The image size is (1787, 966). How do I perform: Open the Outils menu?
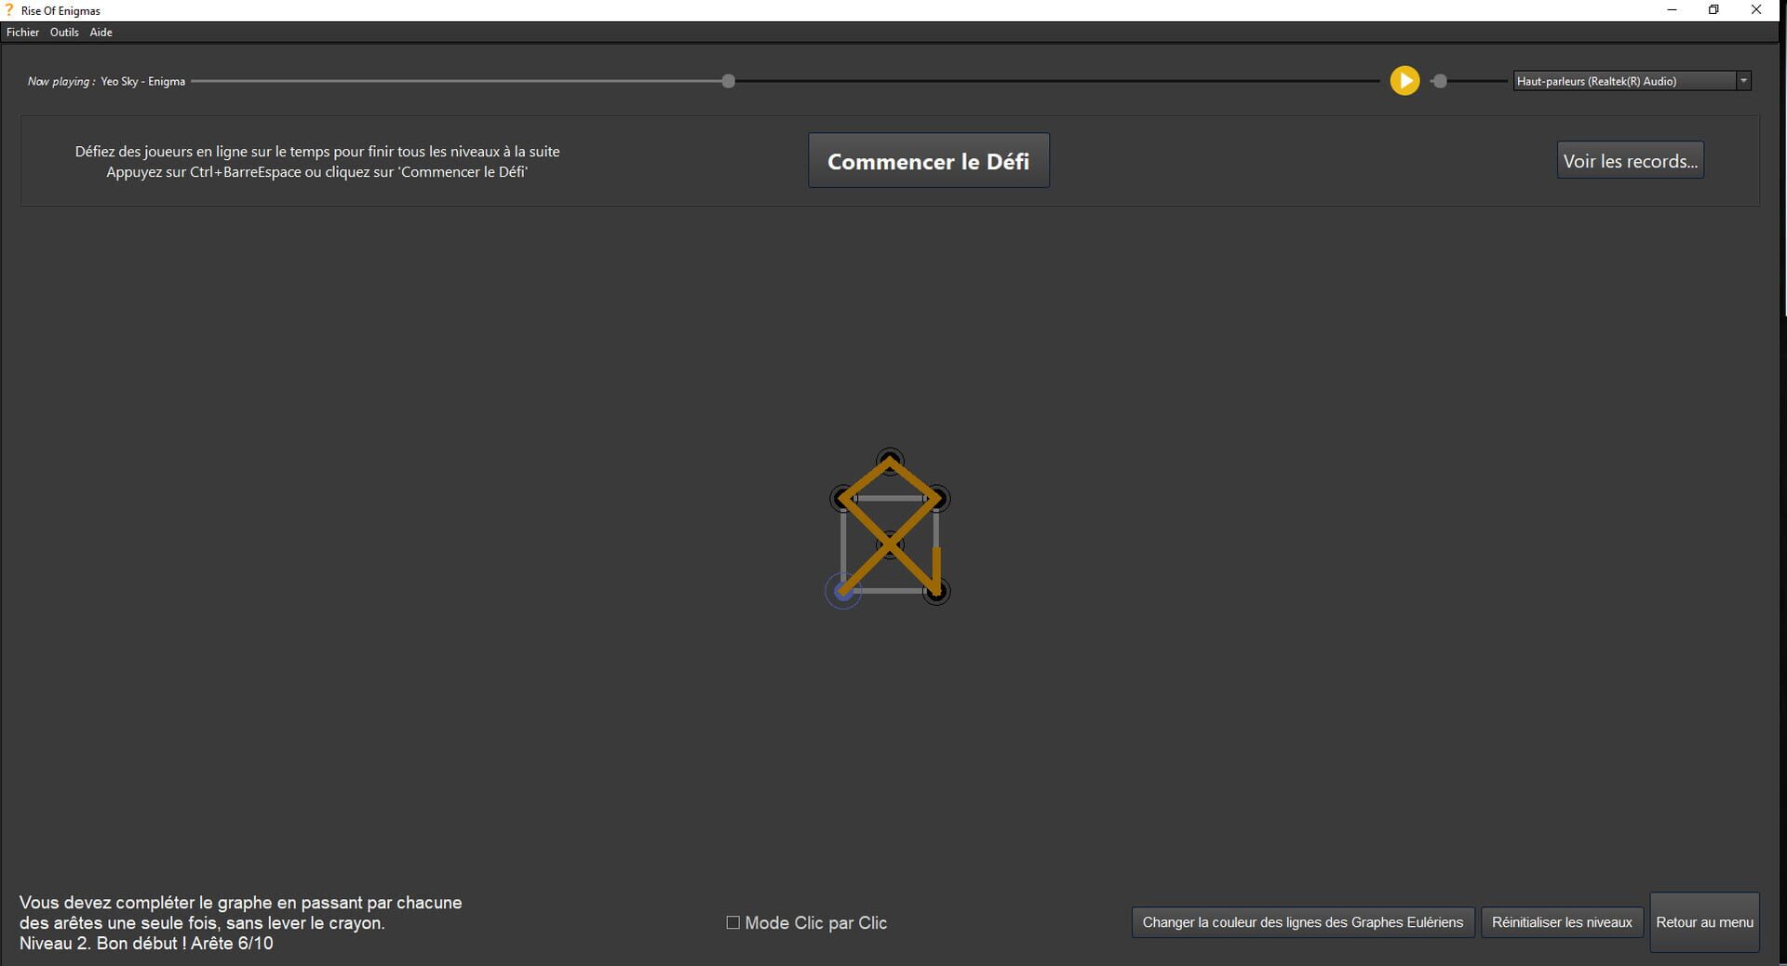pyautogui.click(x=64, y=32)
